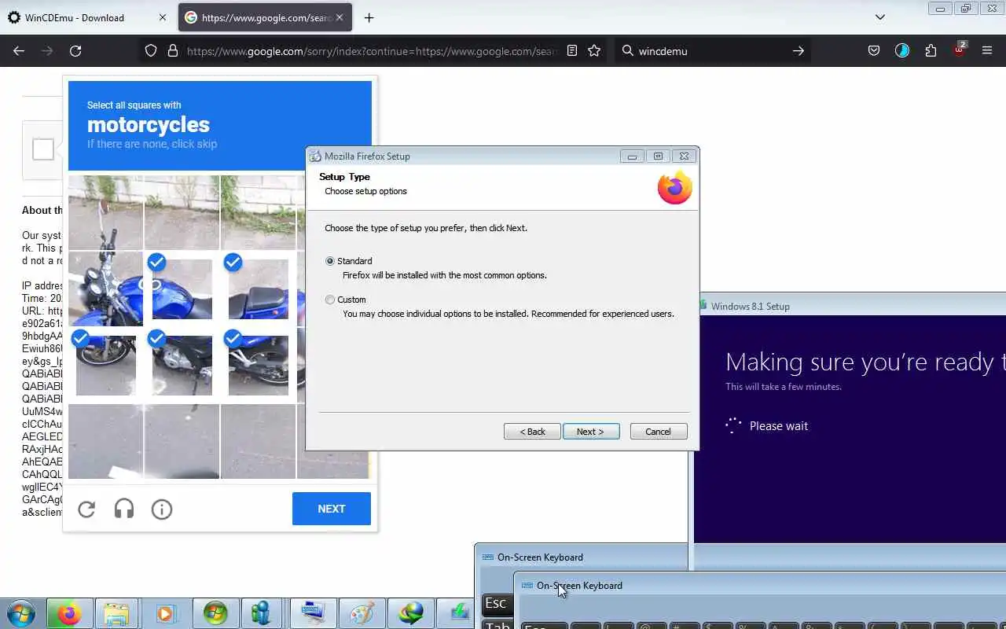Image resolution: width=1006 pixels, height=629 pixels.
Task: Submit wincdemu search with arrow icon
Action: (798, 50)
